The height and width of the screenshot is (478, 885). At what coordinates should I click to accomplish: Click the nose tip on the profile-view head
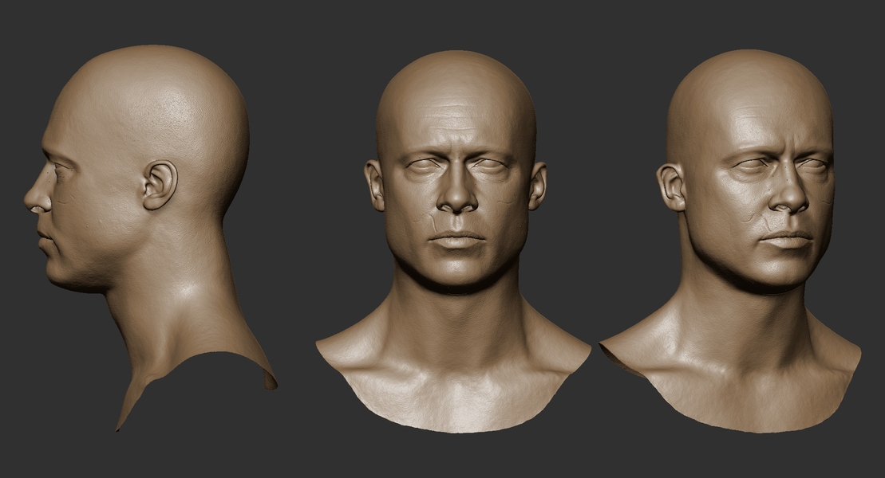(31, 202)
